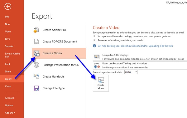Open Computer & HD Displays quality dropdown
This screenshot has width=187, height=118.
tap(140, 57)
